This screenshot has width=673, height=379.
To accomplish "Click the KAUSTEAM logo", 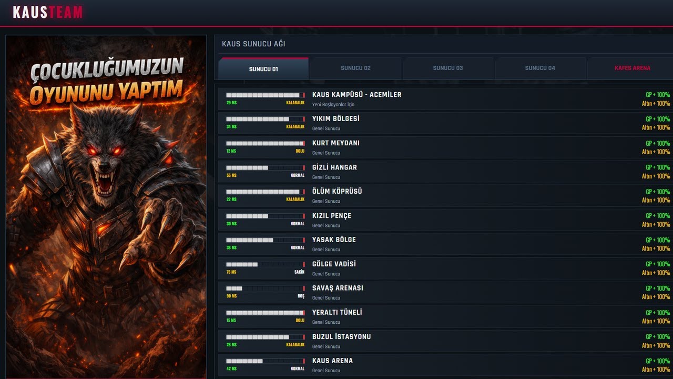I will click(x=47, y=12).
